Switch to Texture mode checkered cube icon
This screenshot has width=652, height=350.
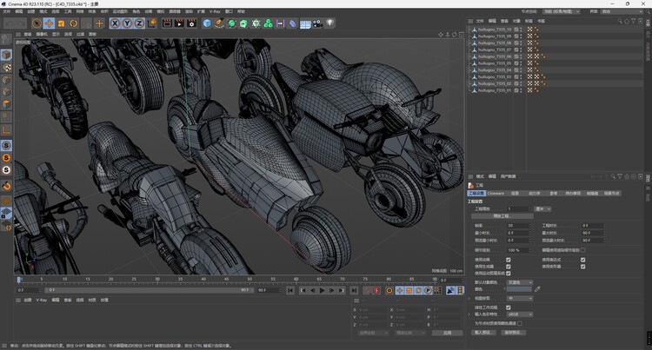(6, 67)
